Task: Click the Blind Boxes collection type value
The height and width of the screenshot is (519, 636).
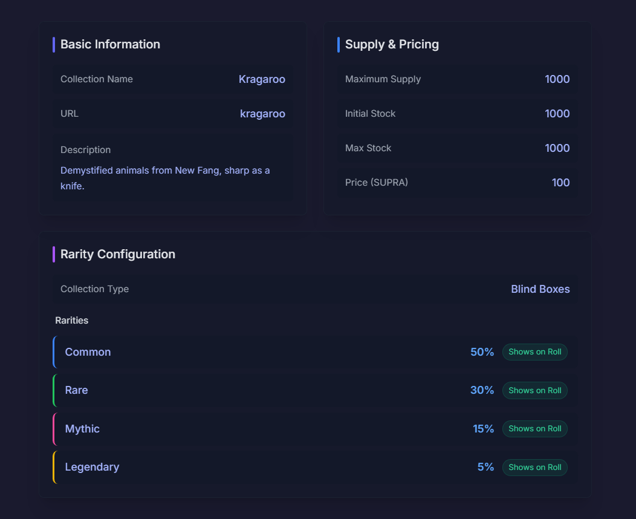Action: [540, 289]
